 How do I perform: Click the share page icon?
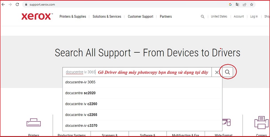(245, 4)
